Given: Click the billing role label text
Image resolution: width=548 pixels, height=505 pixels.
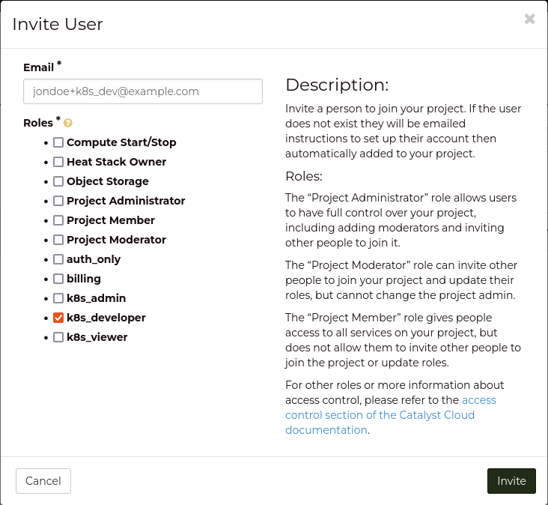Looking at the screenshot, I should pyautogui.click(x=84, y=279).
